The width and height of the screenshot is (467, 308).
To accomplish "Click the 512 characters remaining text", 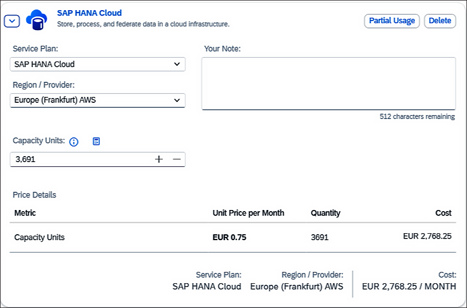I will (x=417, y=116).
